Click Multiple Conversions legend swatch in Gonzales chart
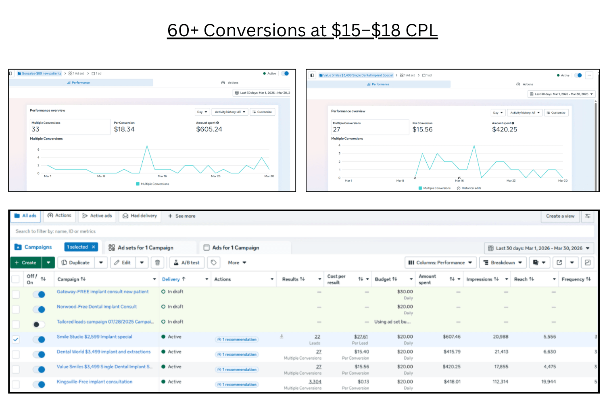This screenshot has height=403, width=605. (138, 184)
